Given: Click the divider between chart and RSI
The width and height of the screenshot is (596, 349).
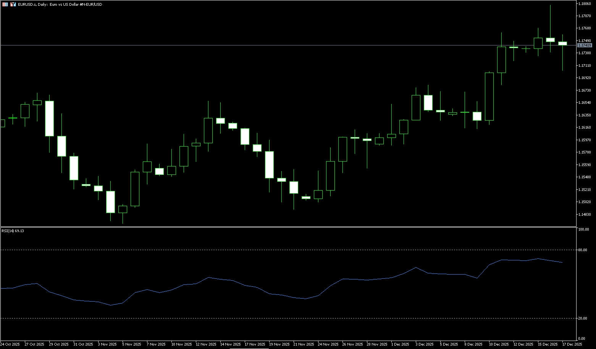Looking at the screenshot, I should point(267,227).
